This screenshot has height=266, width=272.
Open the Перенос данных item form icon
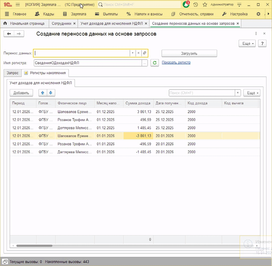tap(145, 53)
